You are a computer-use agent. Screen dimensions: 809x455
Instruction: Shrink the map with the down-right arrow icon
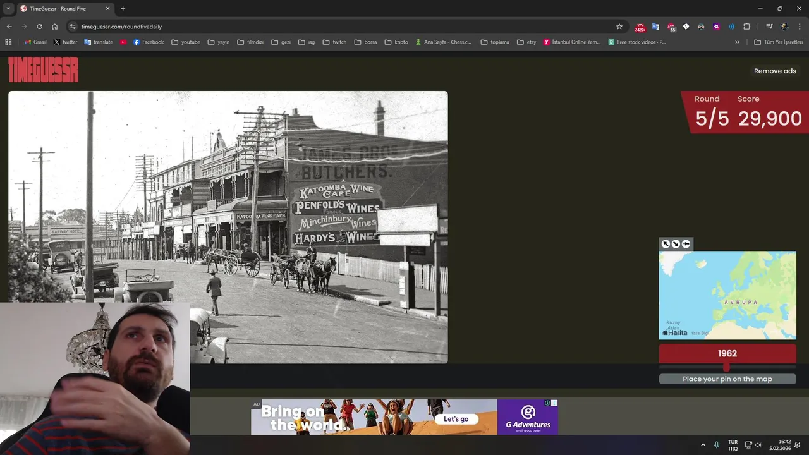676,244
